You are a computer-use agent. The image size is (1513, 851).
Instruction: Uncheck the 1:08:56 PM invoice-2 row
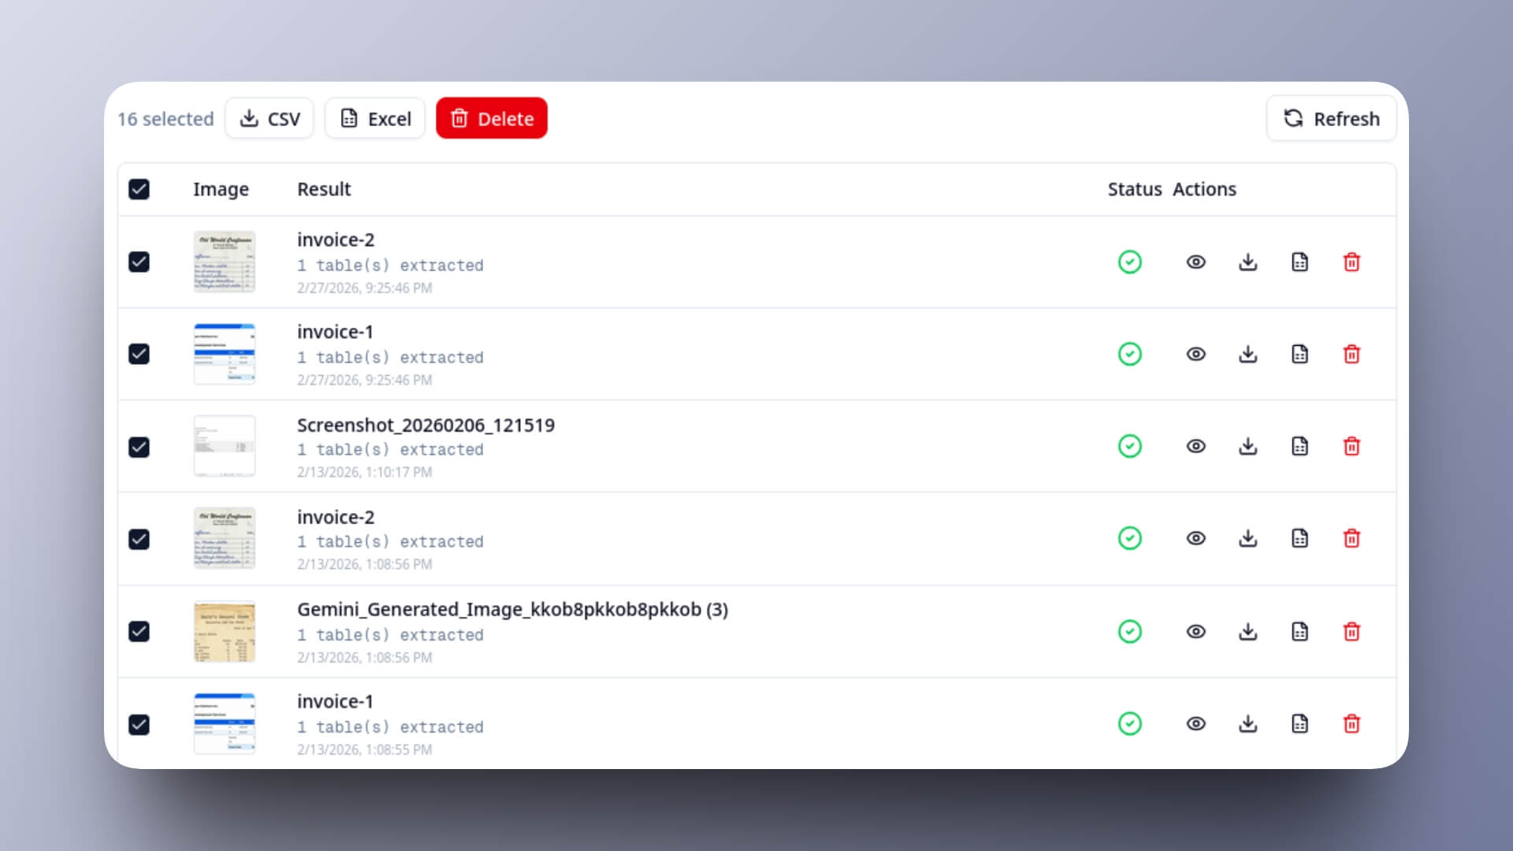click(139, 539)
